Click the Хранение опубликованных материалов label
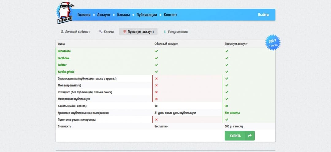Screen dimensions: 331x152 [x=83, y=113]
